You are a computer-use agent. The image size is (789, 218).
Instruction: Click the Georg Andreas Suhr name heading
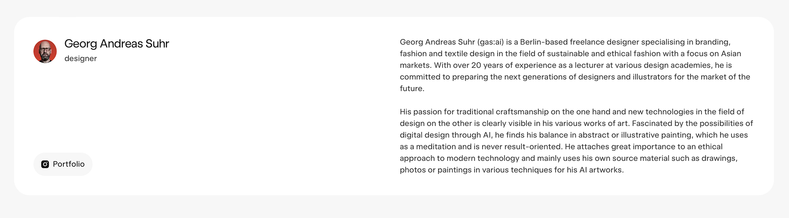tap(117, 44)
